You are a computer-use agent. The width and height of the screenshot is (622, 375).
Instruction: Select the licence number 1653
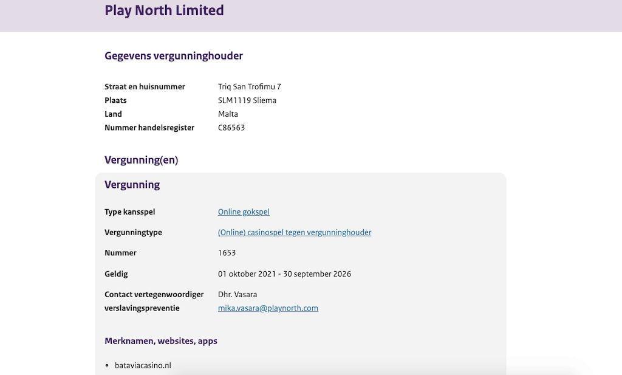point(227,253)
